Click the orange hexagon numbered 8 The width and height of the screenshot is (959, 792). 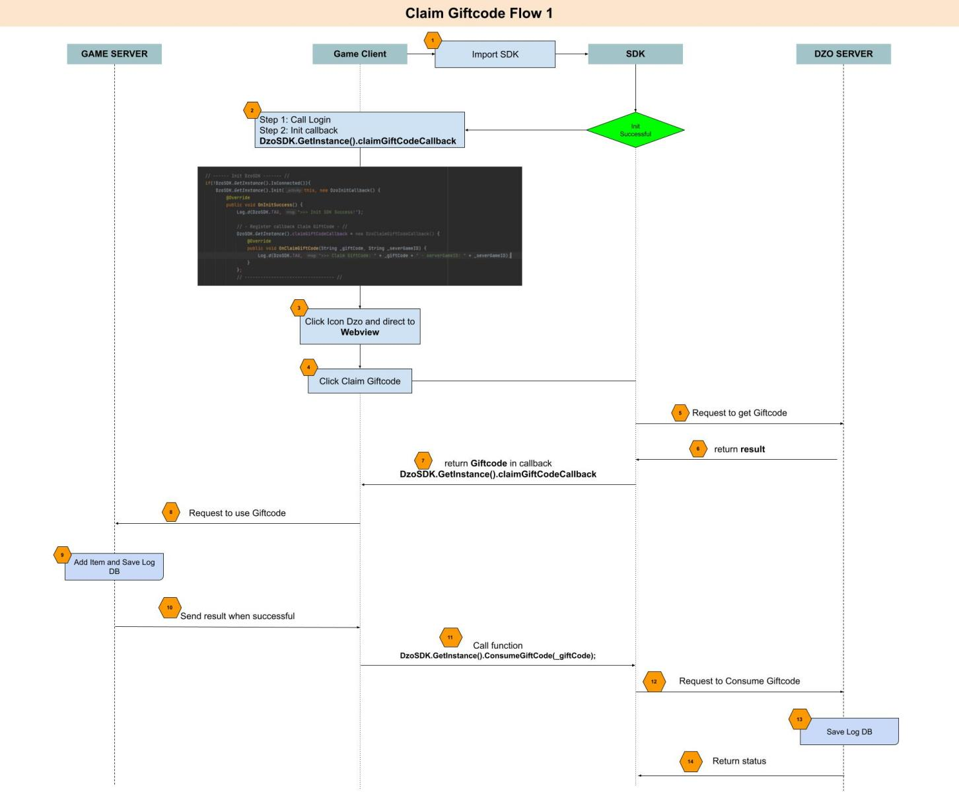(171, 512)
